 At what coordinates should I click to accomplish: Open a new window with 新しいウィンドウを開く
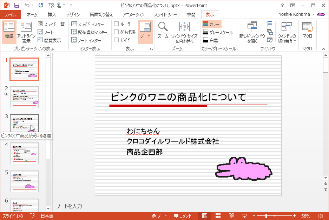(252, 32)
